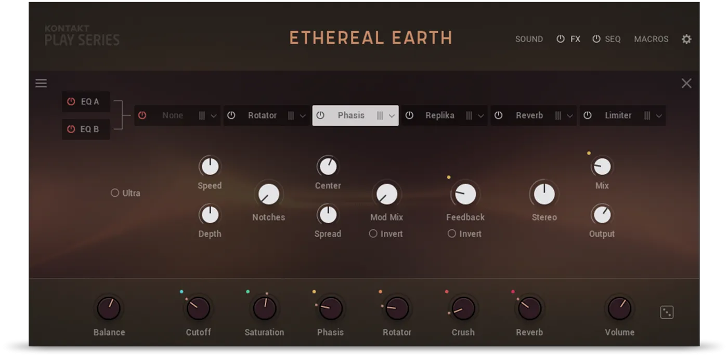This screenshot has height=356, width=728.
Task: Click the Feedback knob
Action: click(x=465, y=195)
